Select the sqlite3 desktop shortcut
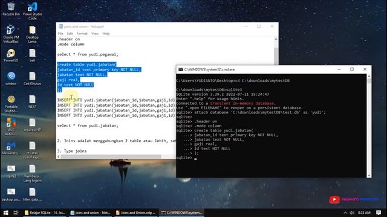Screen dimensions: 387x217 tap(11, 171)
